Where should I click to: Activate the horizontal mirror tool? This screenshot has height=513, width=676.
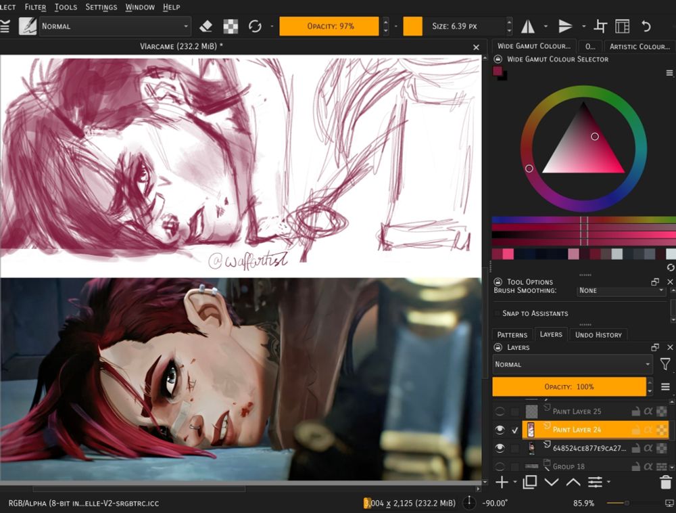[528, 26]
